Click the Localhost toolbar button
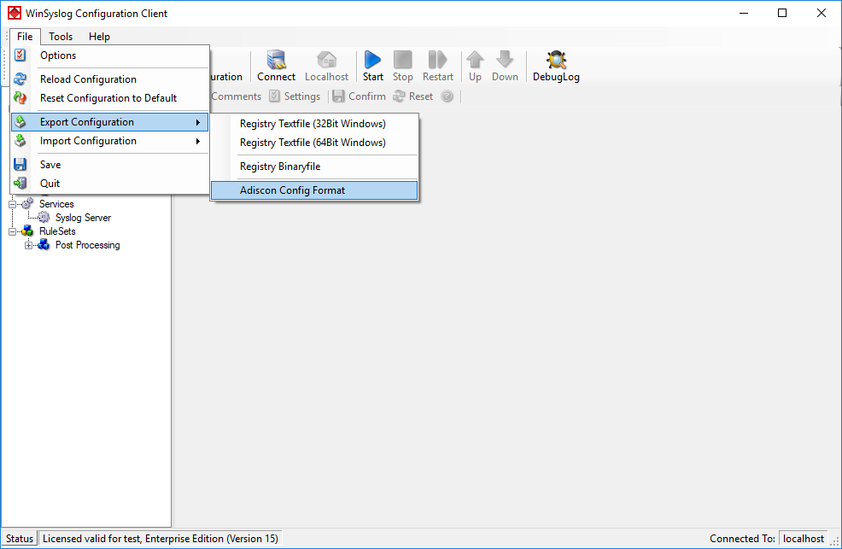Screen dimensions: 842x549 click(326, 66)
